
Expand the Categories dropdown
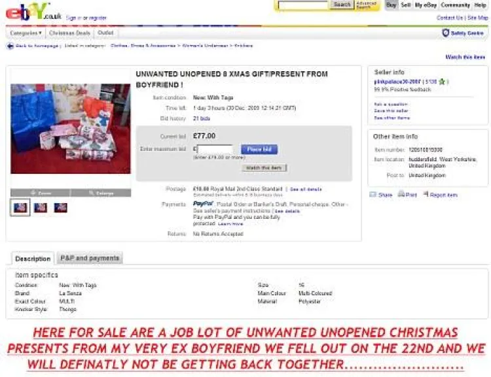point(26,33)
